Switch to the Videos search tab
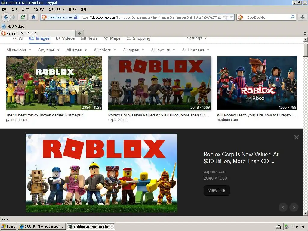308x231 pixels. point(65,38)
